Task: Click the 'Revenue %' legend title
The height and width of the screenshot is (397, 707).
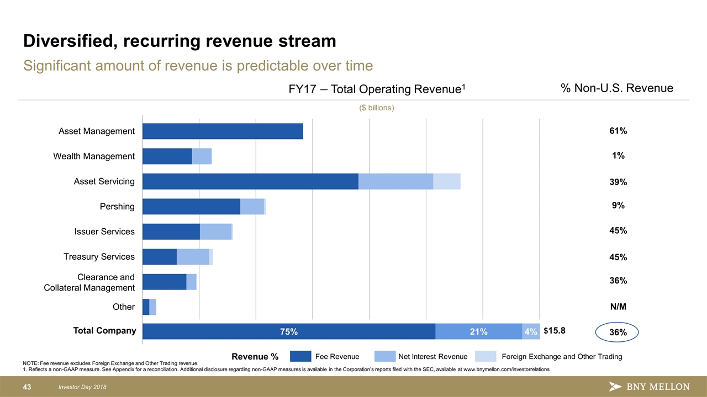Action: point(255,357)
